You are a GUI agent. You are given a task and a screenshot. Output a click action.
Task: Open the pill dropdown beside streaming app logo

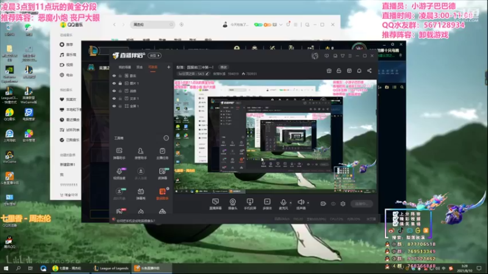point(155,55)
